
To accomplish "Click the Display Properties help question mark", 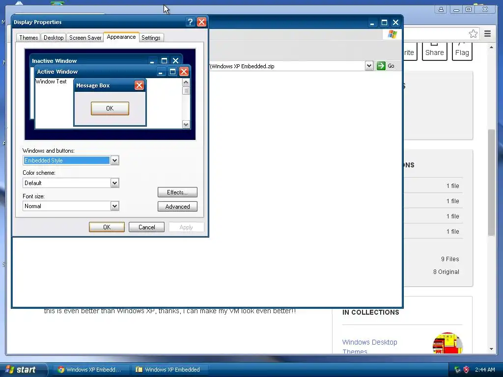I will pyautogui.click(x=190, y=22).
